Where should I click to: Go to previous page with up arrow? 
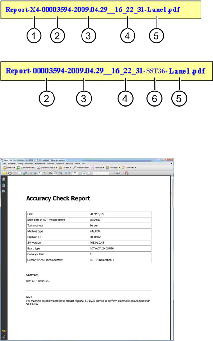tap(31, 173)
